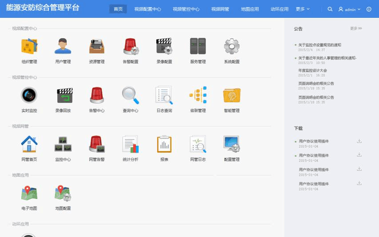Open 地图配置 map gear icon
The width and height of the screenshot is (379, 237).
63,193
